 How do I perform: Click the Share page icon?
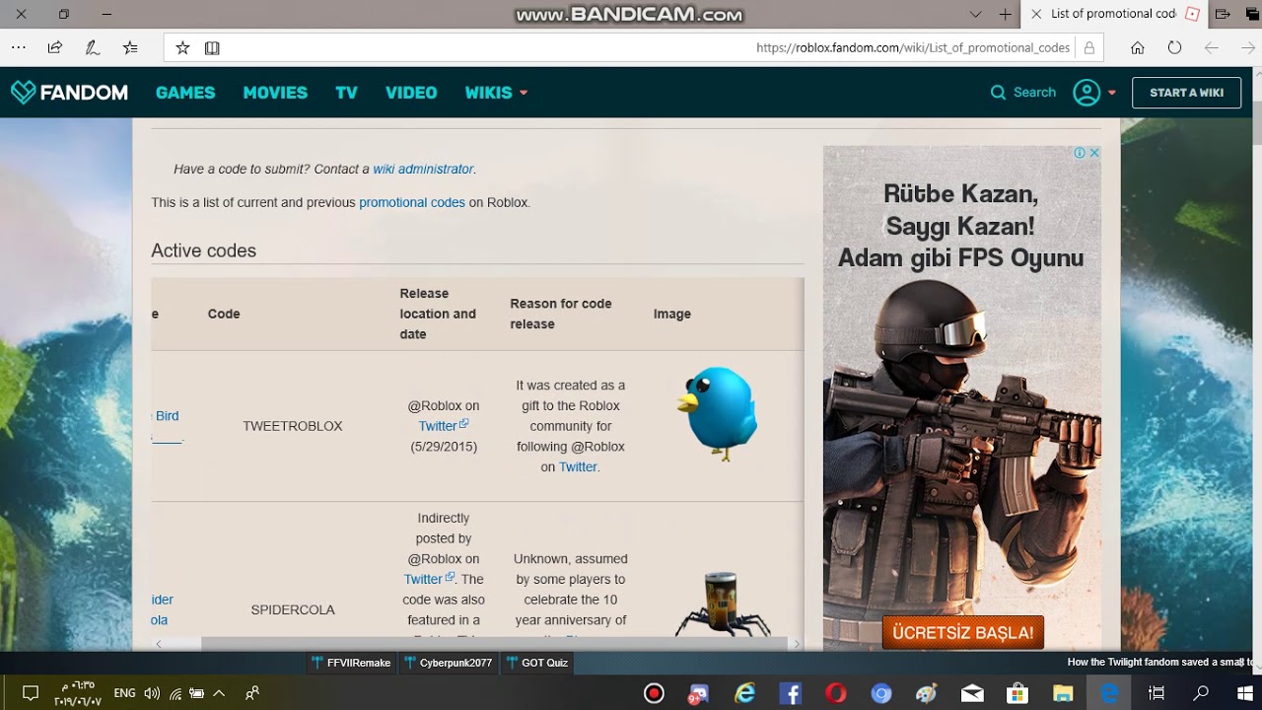(55, 47)
